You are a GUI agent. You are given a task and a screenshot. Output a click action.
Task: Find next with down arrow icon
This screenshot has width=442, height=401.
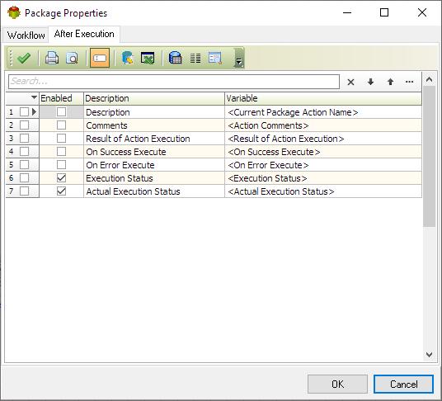click(371, 82)
